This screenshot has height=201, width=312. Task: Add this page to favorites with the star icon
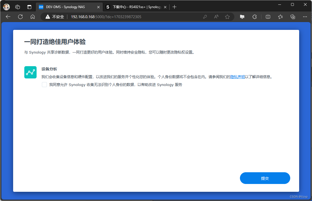227,17
